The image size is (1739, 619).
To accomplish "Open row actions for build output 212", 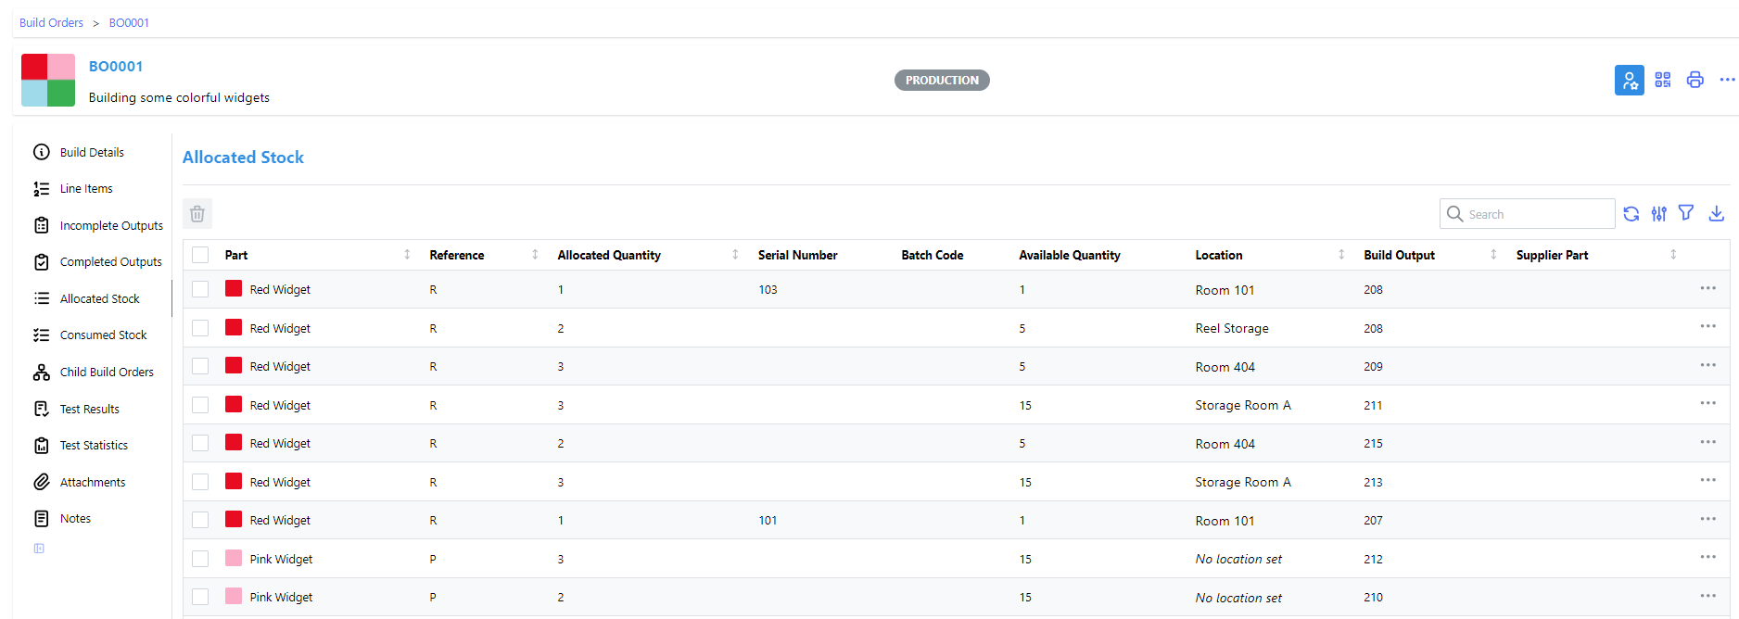I will tap(1708, 557).
